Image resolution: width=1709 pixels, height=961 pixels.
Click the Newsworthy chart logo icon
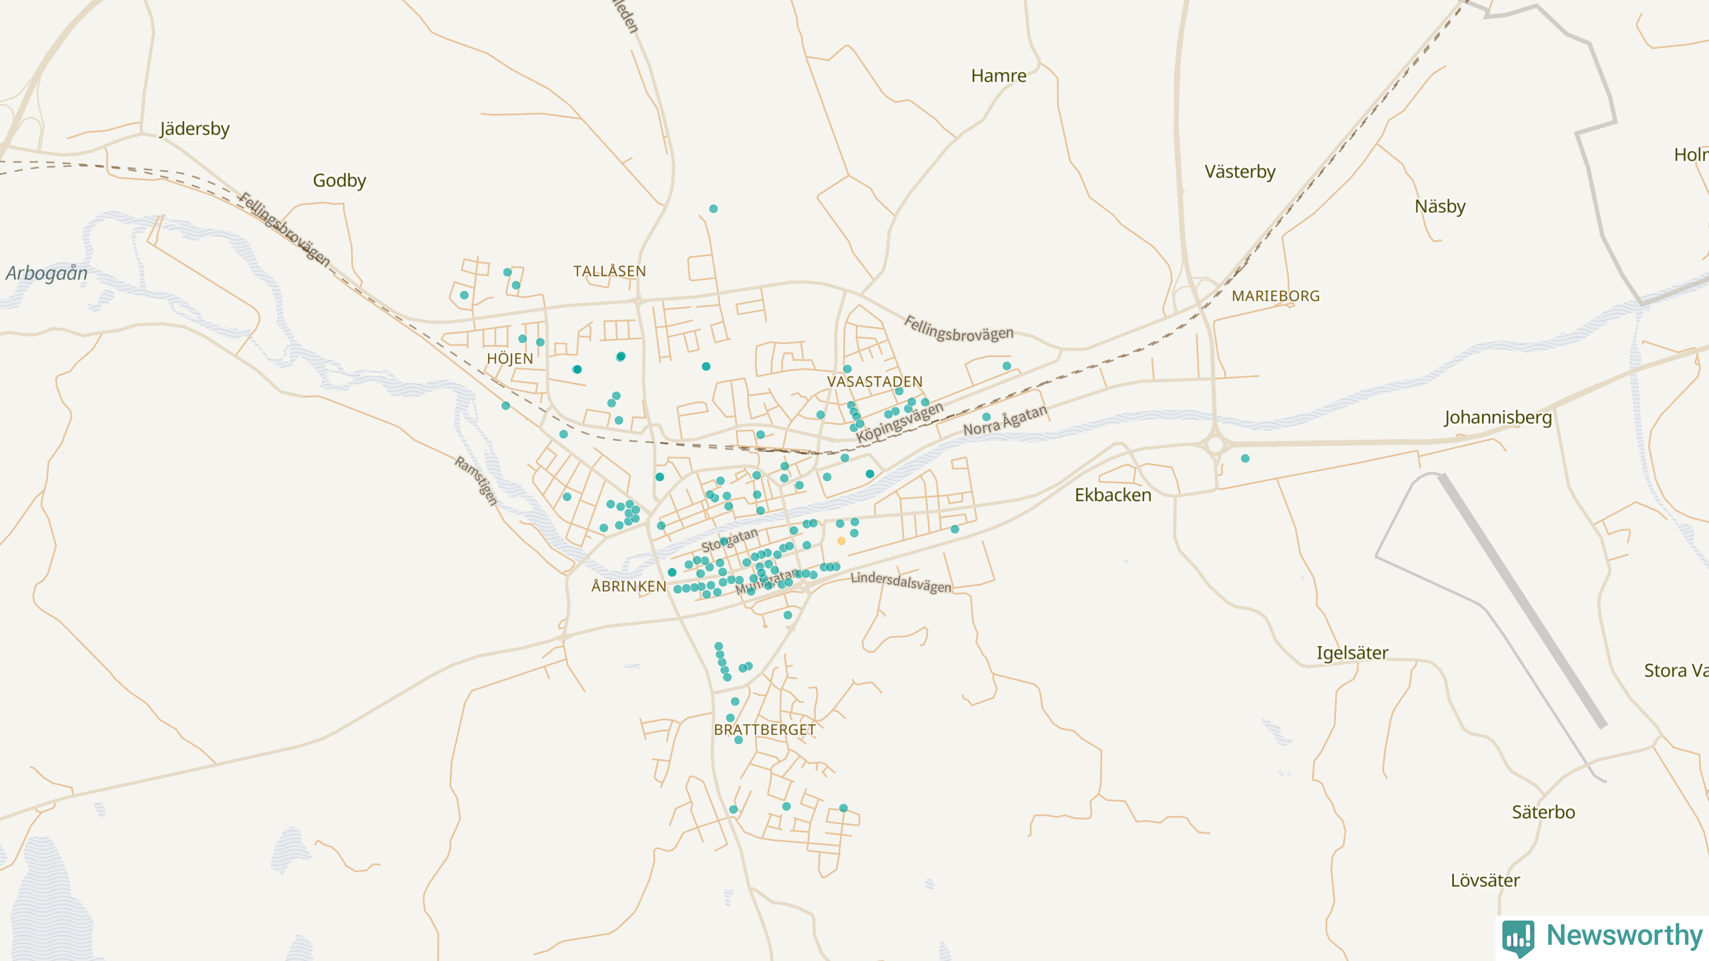point(1518,937)
